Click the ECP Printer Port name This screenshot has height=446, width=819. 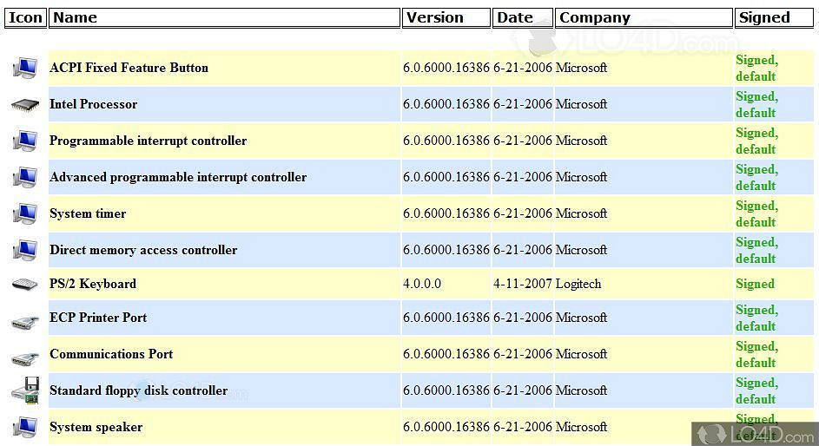(98, 318)
